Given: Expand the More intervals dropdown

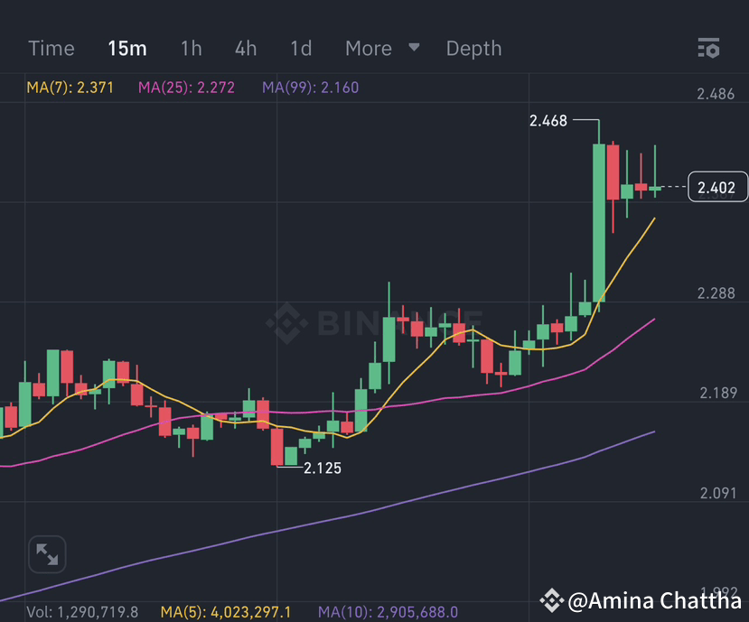Looking at the screenshot, I should click(x=368, y=49).
